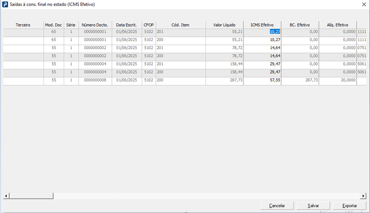Viewport: 370px width, 213px height.
Task: Select highlighted ICMS Efetivo cell 10,27 in first row
Action: tap(262, 32)
